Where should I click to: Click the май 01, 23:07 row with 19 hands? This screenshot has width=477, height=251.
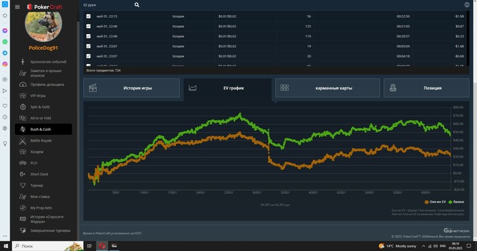click(x=276, y=46)
